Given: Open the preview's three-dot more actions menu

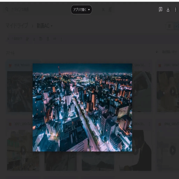Looking at the screenshot, I should (175, 10).
